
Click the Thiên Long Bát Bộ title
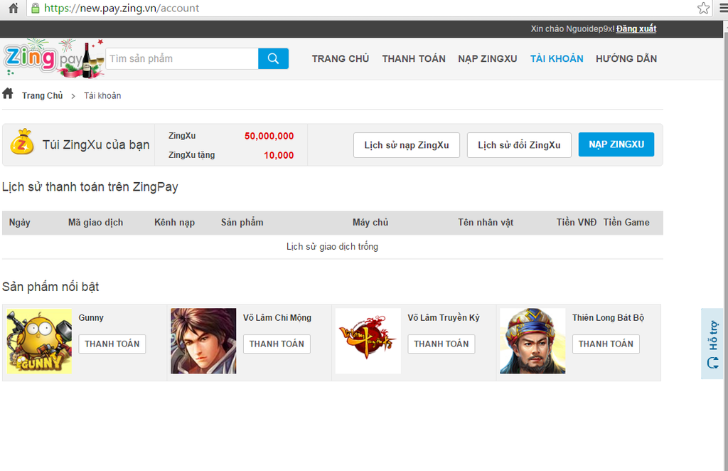(609, 318)
